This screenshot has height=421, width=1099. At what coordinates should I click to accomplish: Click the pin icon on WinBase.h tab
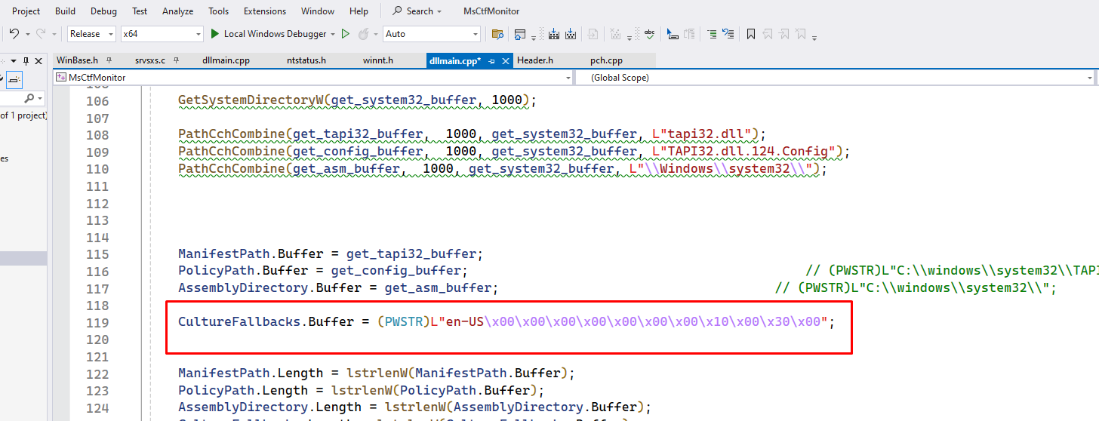tap(109, 60)
